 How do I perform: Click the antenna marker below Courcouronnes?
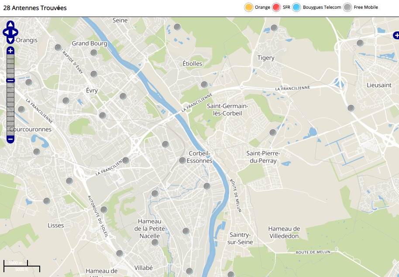[37, 152]
